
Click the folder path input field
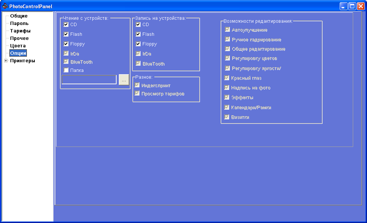pos(89,80)
